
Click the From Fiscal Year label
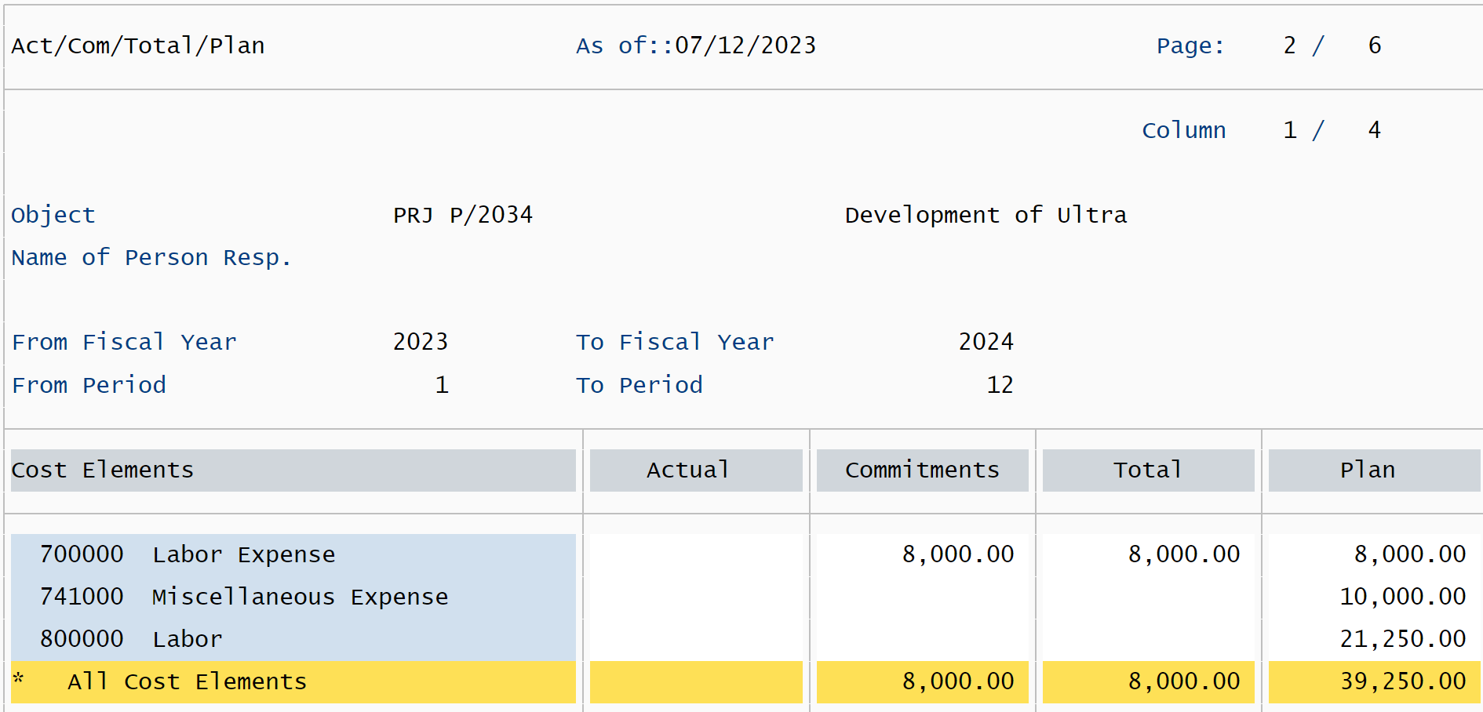[x=124, y=342]
